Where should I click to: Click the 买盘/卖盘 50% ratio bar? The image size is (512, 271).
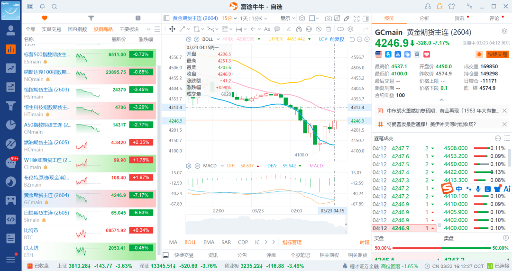click(441, 248)
